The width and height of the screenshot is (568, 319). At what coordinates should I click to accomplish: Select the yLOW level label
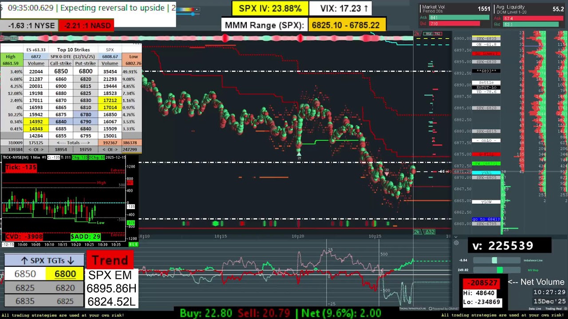point(486,202)
